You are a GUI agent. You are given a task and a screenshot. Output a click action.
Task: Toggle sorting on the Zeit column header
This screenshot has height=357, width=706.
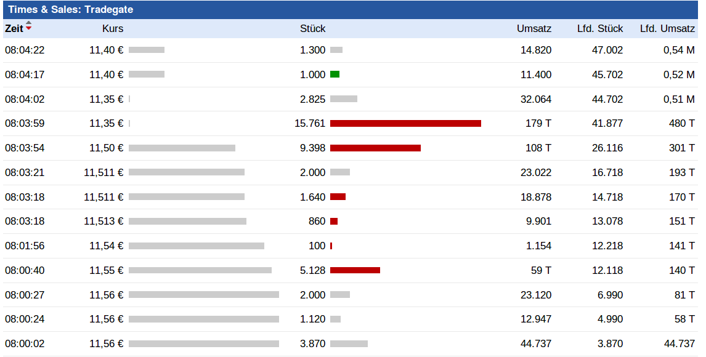tap(15, 28)
